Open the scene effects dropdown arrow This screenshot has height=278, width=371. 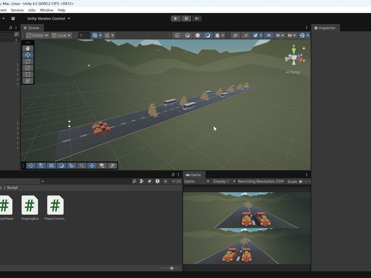261,36
